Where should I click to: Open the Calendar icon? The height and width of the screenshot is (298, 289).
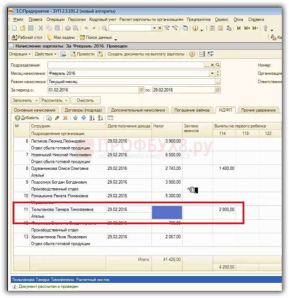(x=220, y=28)
